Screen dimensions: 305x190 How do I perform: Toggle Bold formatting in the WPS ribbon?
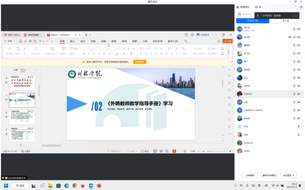(83, 54)
